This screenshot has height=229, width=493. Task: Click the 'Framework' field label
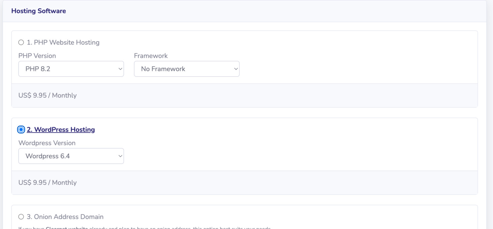151,56
